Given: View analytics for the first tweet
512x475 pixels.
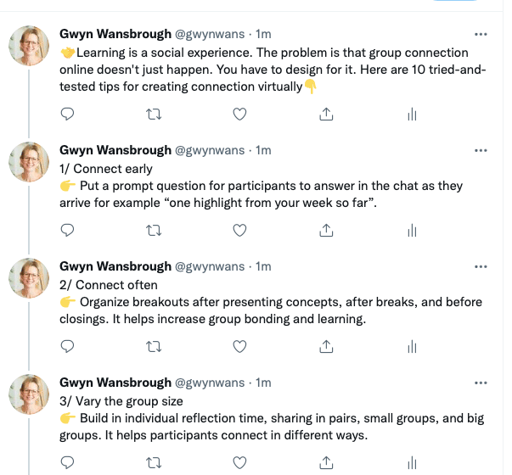Looking at the screenshot, I should pyautogui.click(x=412, y=114).
